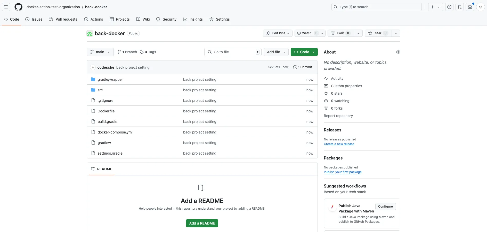Open the main branch selector
Image resolution: width=487 pixels, height=232 pixels.
[x=100, y=52]
